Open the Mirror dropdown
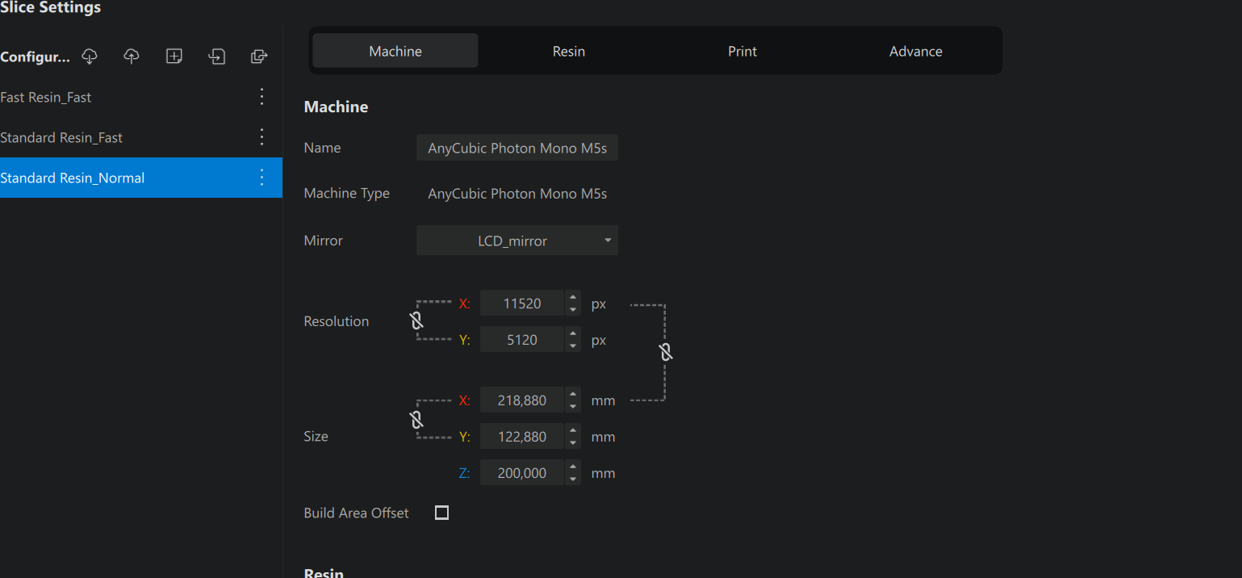 tap(517, 241)
